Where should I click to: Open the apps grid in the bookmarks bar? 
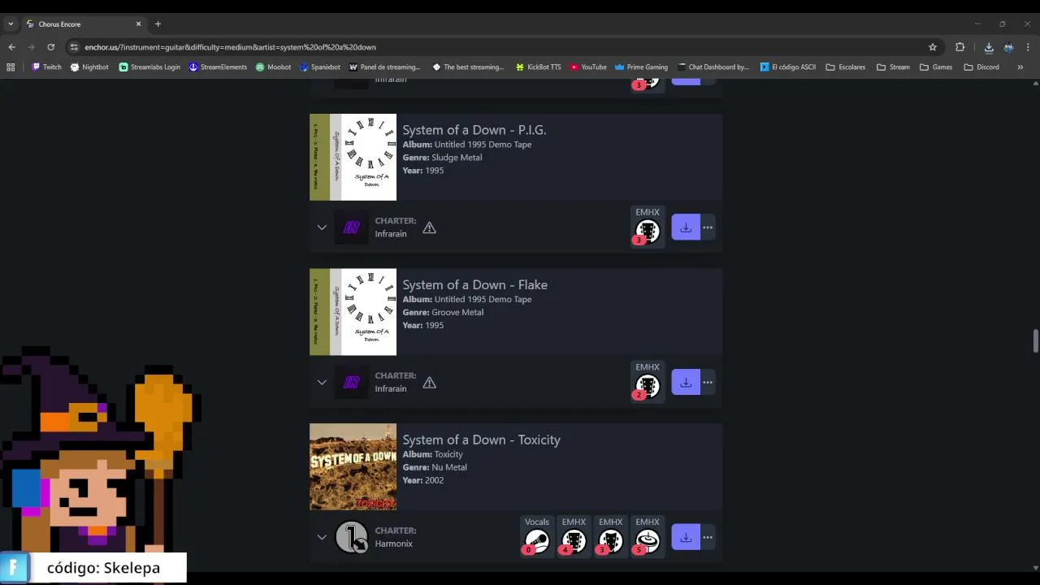11,67
